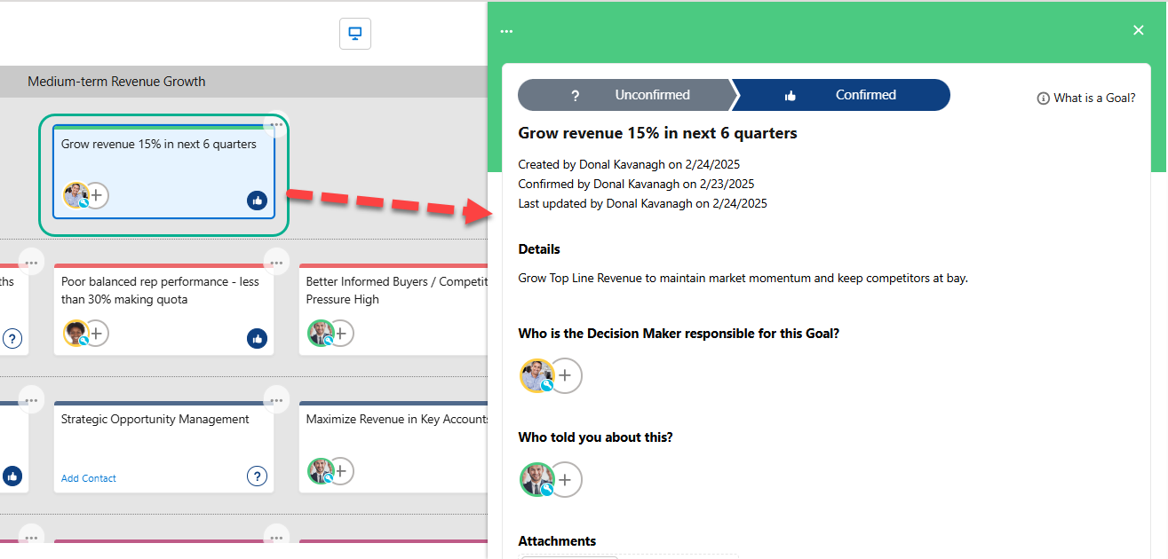Viewport: 1168px width, 559px height.
Task: Click the presentation monitor icon at top
Action: [354, 34]
